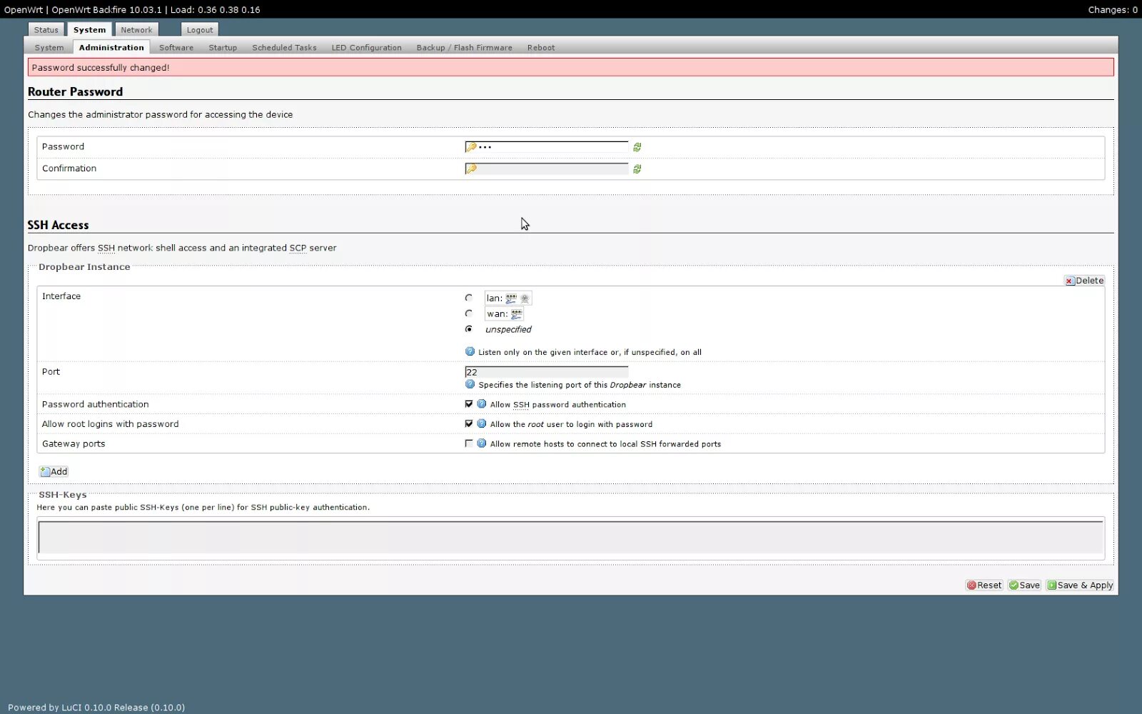The height and width of the screenshot is (714, 1142).
Task: Click Save & Apply
Action: point(1080,585)
